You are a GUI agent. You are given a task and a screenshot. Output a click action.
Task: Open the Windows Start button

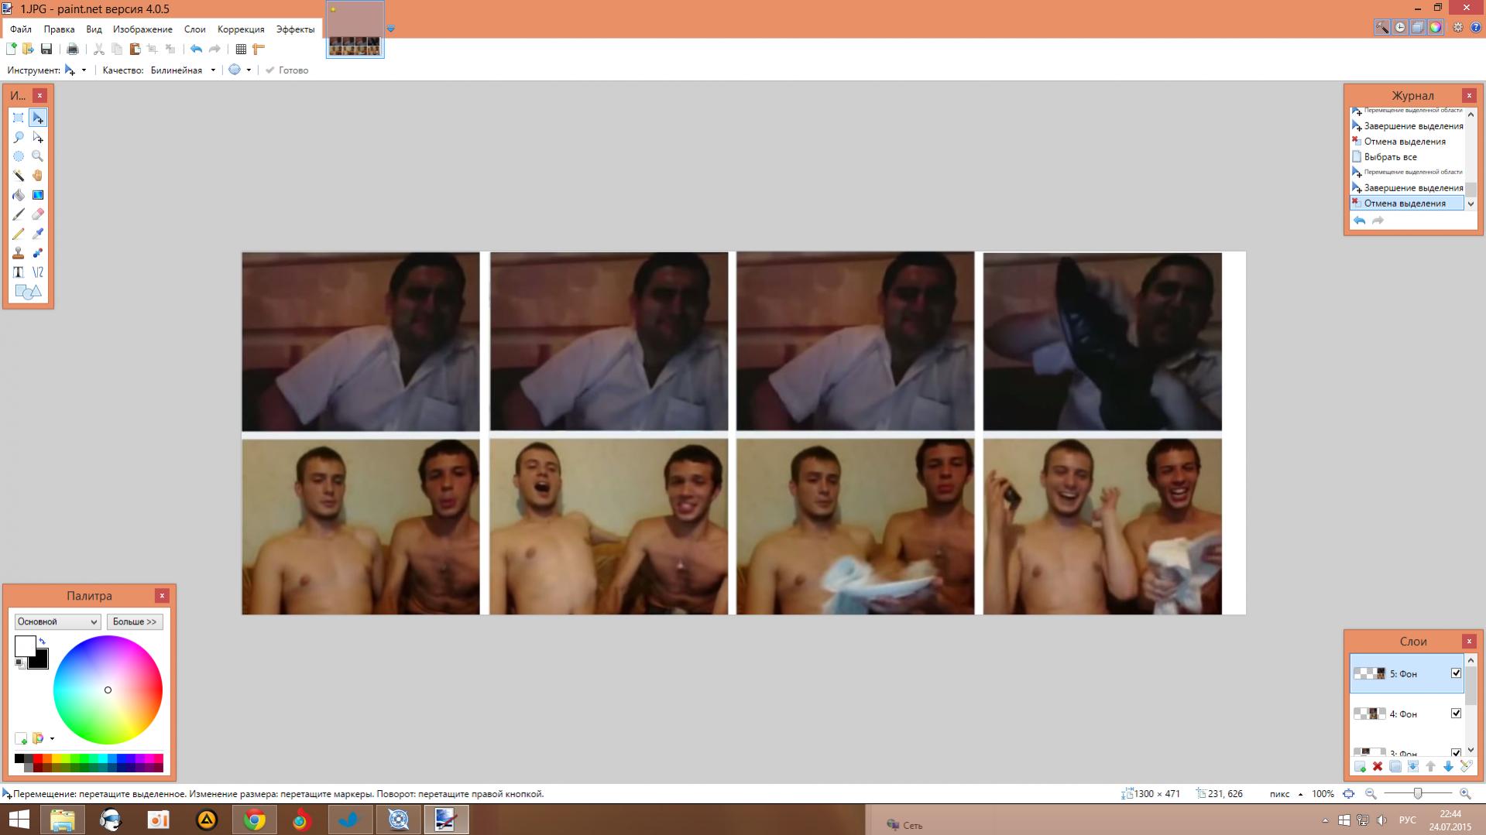click(x=19, y=820)
